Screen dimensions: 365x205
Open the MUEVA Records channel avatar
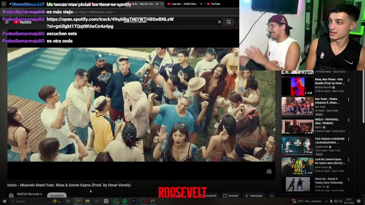(11, 195)
